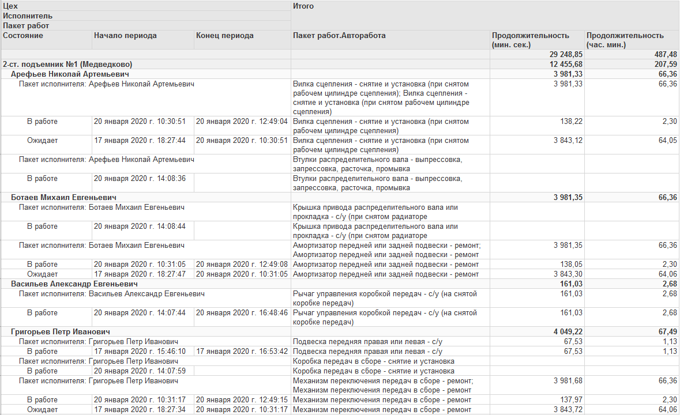
Task: Click duration value 3 843,72
Action: pyautogui.click(x=568, y=409)
